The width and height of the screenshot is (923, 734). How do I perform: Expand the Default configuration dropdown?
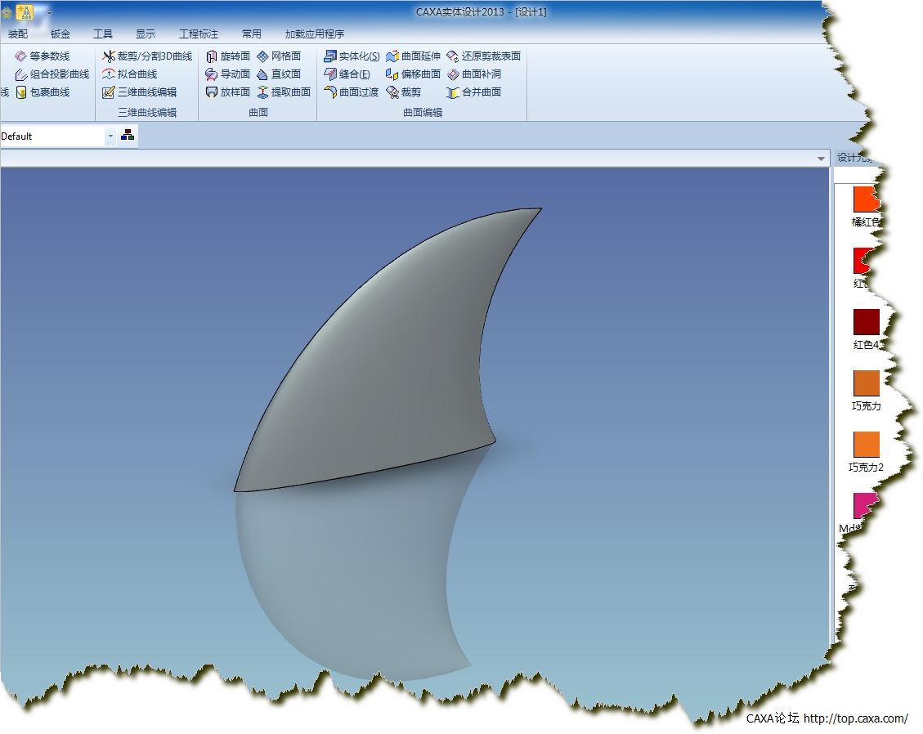point(110,137)
